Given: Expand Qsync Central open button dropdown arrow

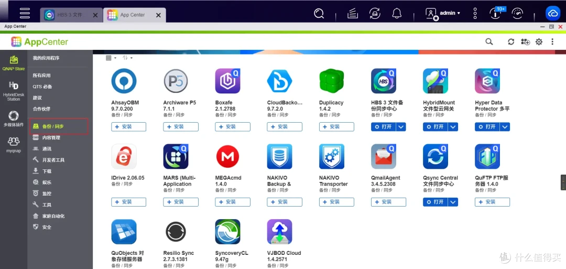Looking at the screenshot, I should tap(453, 202).
